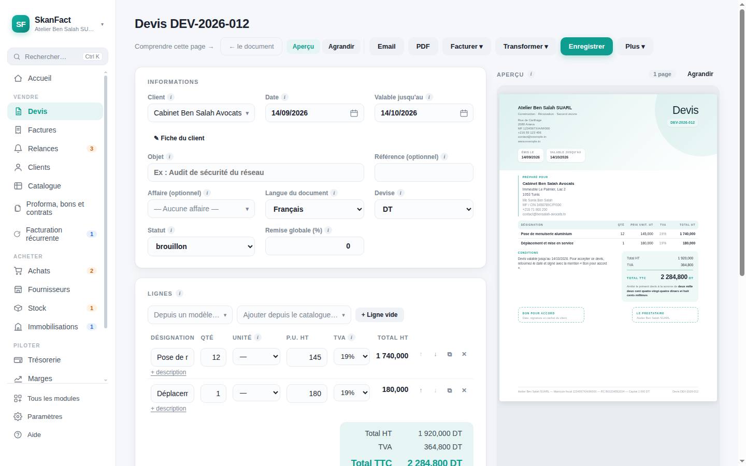This screenshot has height=466, width=746.
Task: Click the info icon next to Lignes
Action: click(180, 293)
